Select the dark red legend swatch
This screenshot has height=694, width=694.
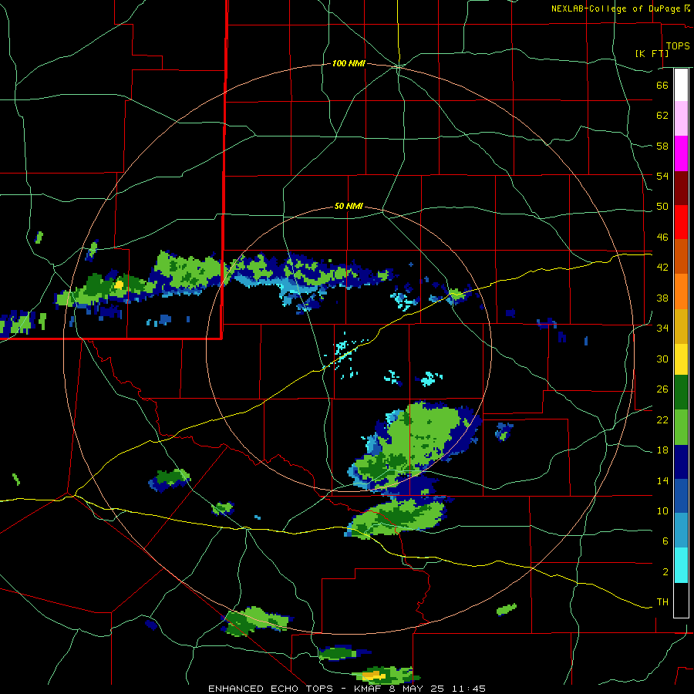(681, 188)
